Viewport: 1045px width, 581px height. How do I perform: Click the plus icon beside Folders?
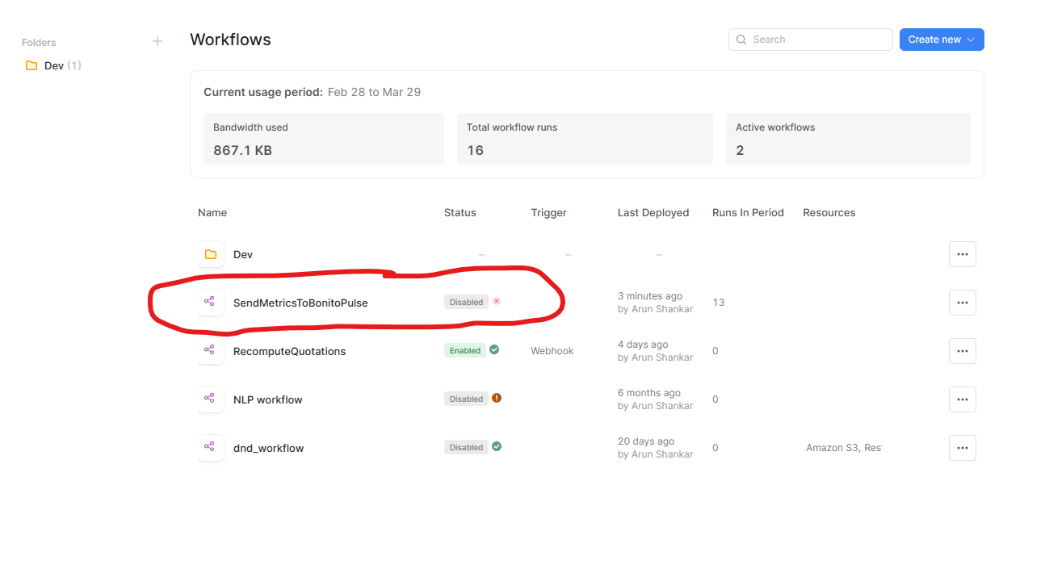click(x=157, y=41)
